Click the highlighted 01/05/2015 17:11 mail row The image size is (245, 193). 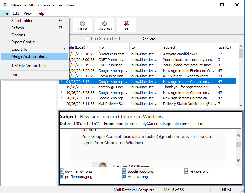point(148,82)
